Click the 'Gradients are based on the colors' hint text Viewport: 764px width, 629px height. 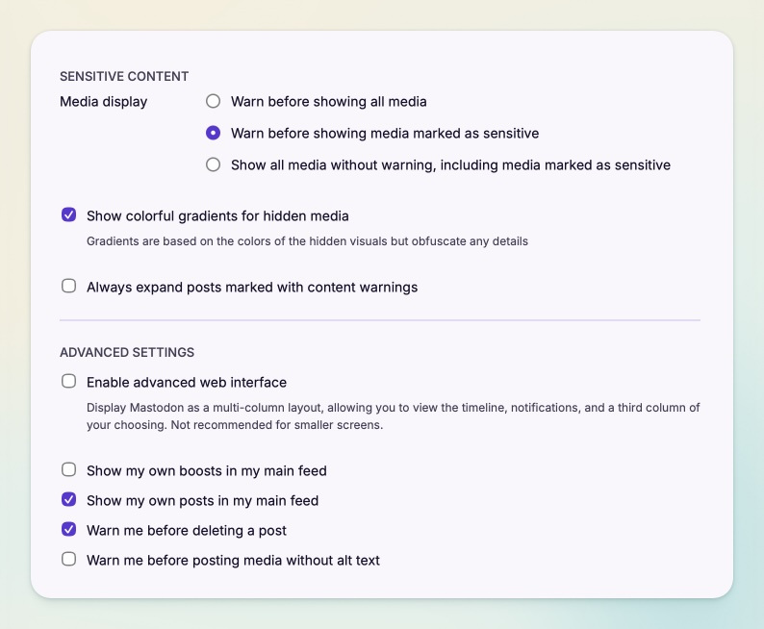(308, 241)
